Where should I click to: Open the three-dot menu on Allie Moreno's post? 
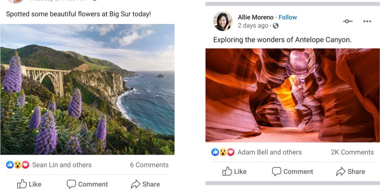367,21
